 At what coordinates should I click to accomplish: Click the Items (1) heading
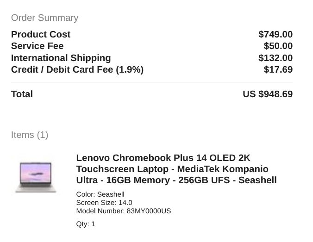click(x=30, y=135)
